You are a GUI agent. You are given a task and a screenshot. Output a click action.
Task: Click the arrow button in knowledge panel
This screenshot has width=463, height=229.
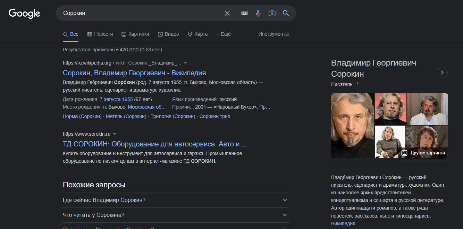442,73
